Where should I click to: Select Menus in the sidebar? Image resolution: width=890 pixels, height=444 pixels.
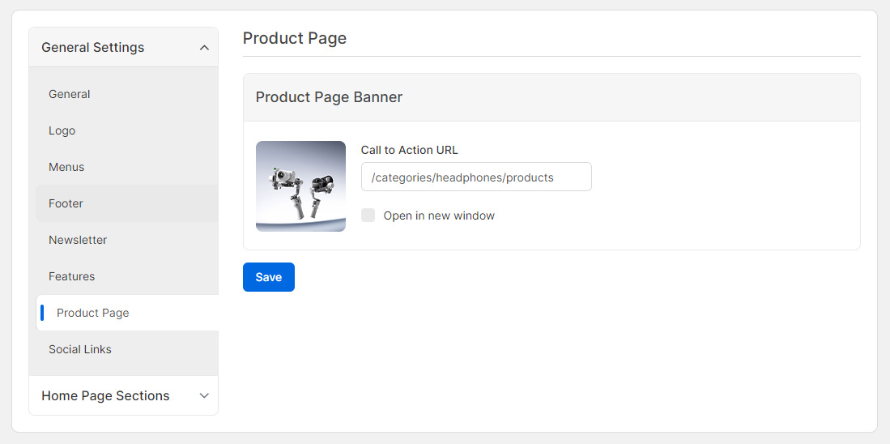(x=66, y=167)
